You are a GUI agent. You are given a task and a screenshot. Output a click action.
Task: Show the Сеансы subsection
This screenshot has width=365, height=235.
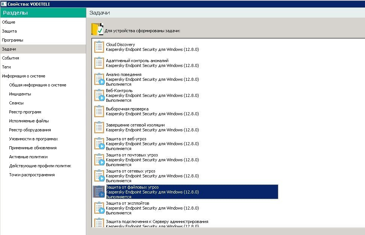tap(16, 103)
